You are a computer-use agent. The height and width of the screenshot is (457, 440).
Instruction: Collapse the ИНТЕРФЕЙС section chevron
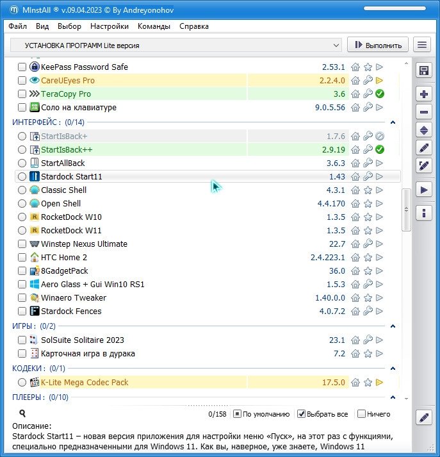tap(393, 122)
